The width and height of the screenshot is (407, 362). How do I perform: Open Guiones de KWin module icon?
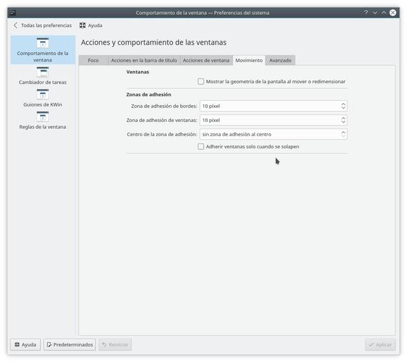point(43,94)
